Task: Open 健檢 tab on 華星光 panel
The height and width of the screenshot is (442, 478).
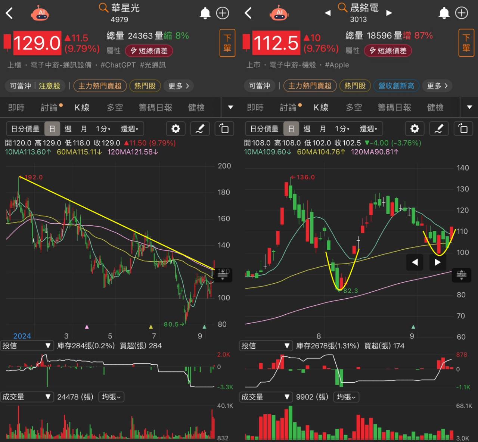Action: [196, 108]
